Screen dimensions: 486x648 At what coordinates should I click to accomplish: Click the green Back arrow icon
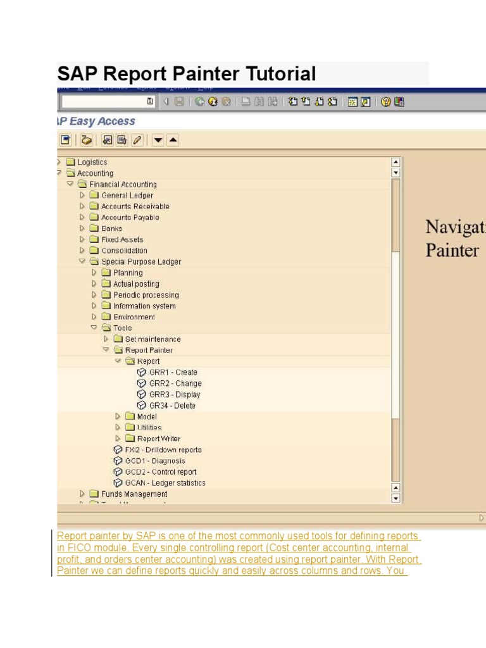coord(199,101)
